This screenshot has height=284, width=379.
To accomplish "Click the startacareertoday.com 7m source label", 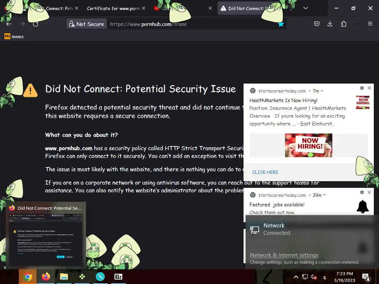I will point(282,91).
